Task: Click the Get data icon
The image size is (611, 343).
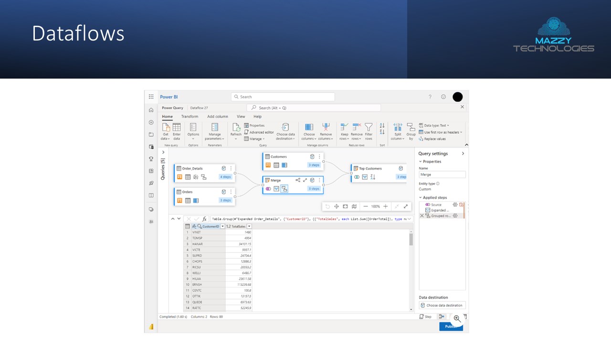Action: [166, 127]
